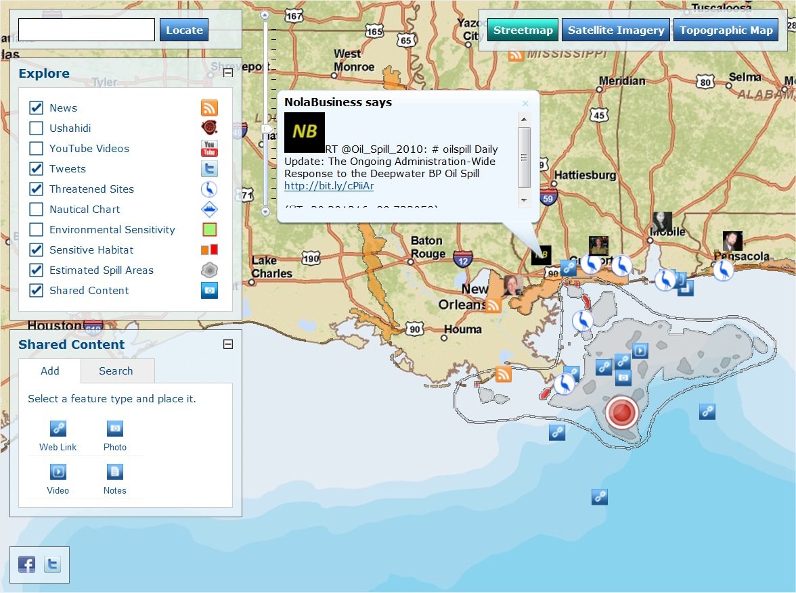This screenshot has width=796, height=593.
Task: Switch to the Add tab
Action: (50, 371)
